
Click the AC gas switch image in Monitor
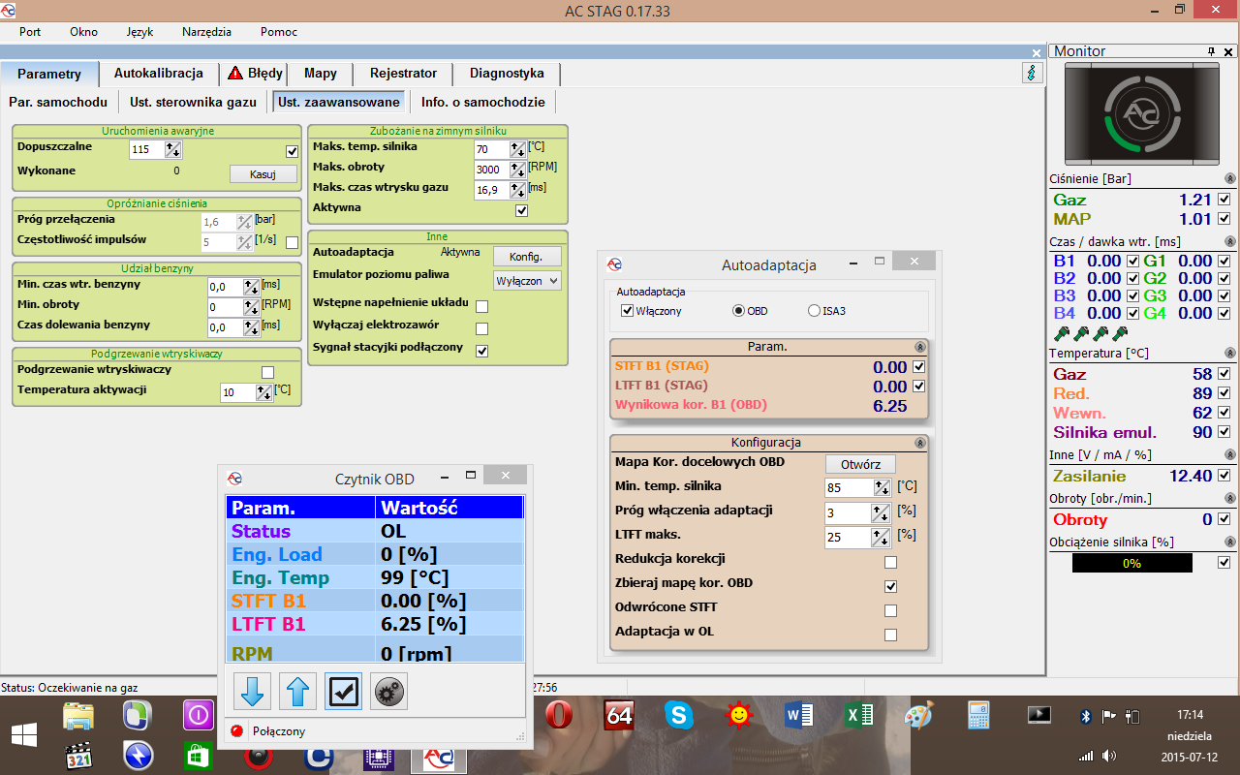point(1141,114)
